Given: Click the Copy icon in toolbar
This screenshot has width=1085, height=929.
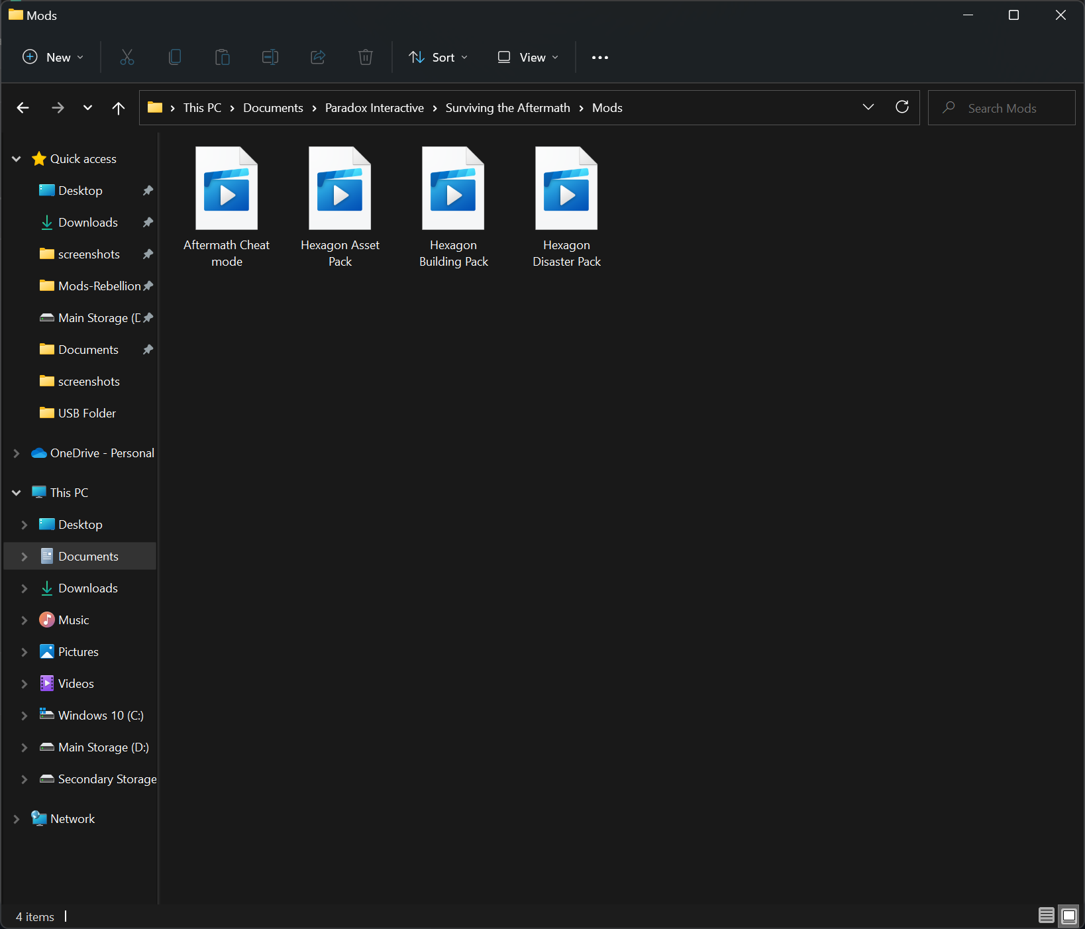Looking at the screenshot, I should (x=175, y=58).
